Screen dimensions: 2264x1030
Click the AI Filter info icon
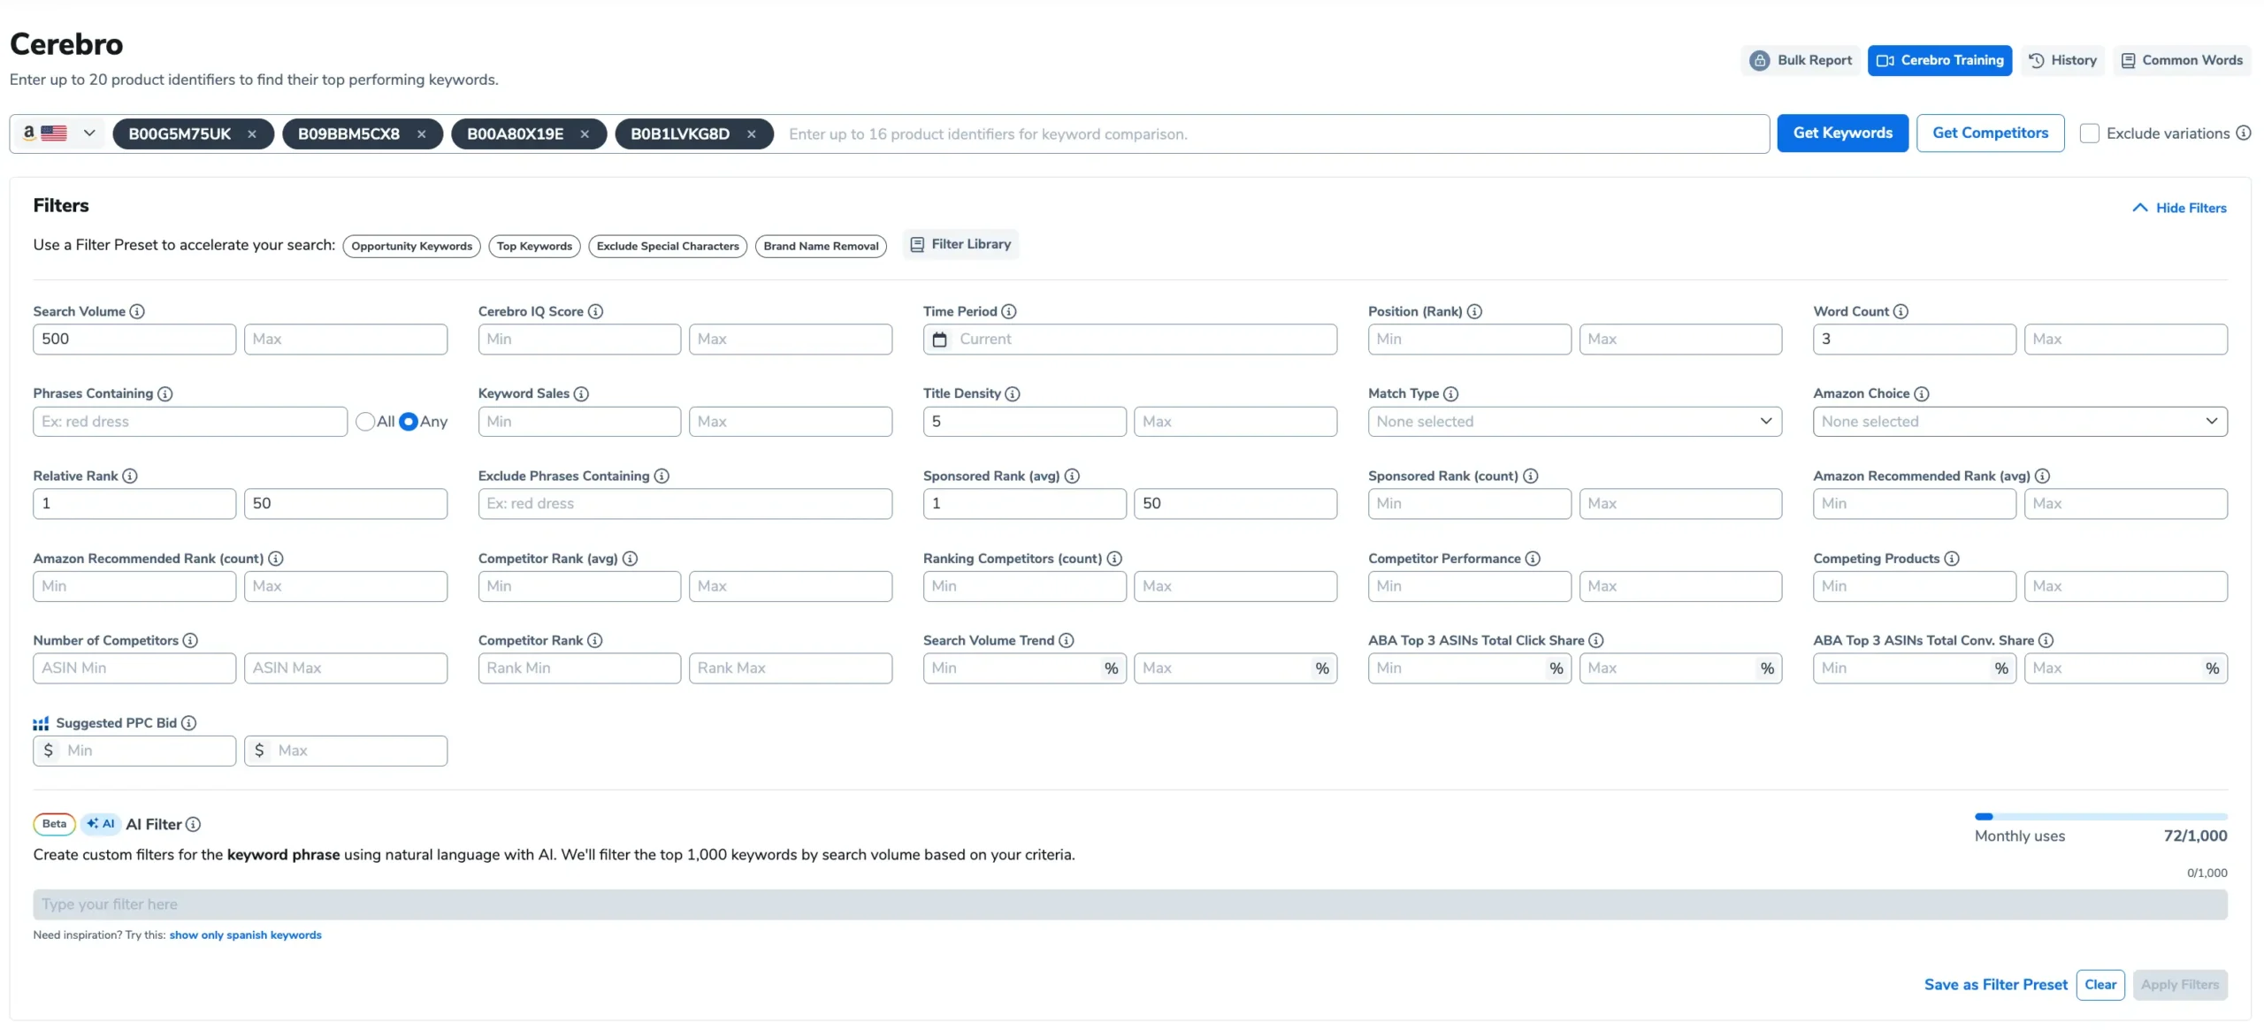tap(194, 825)
